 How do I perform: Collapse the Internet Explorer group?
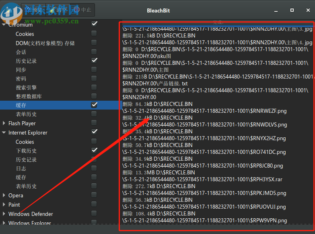coord(4,133)
